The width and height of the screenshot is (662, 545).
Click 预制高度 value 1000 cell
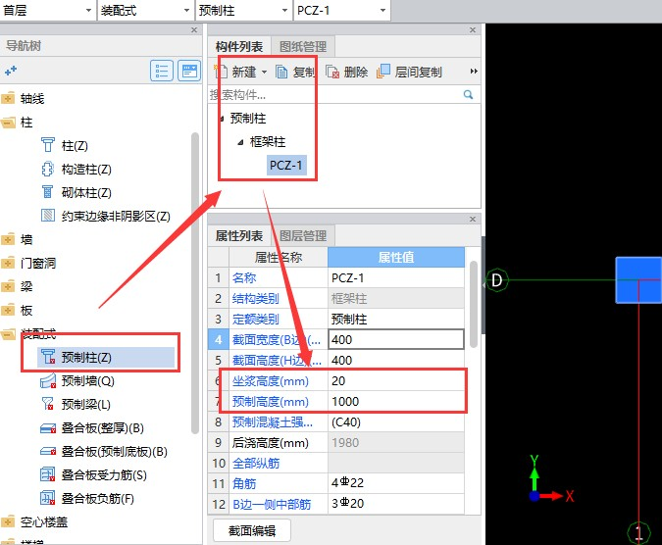[x=396, y=401]
